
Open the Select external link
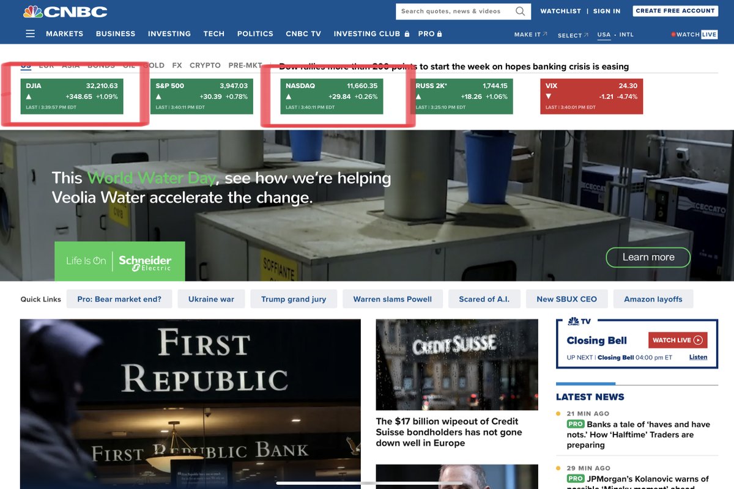tap(573, 35)
